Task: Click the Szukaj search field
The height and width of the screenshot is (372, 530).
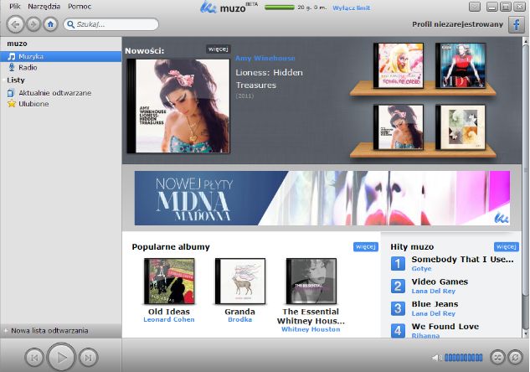Action: coord(111,24)
